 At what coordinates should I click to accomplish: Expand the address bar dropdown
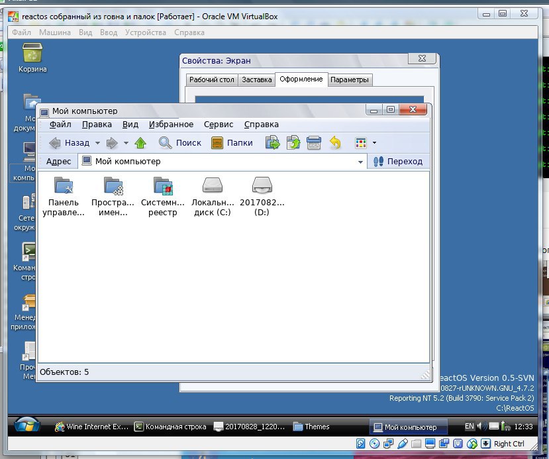pos(360,162)
